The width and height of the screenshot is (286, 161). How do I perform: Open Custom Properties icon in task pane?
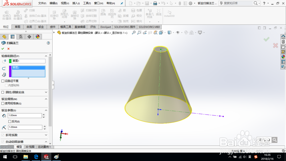tap(283, 62)
